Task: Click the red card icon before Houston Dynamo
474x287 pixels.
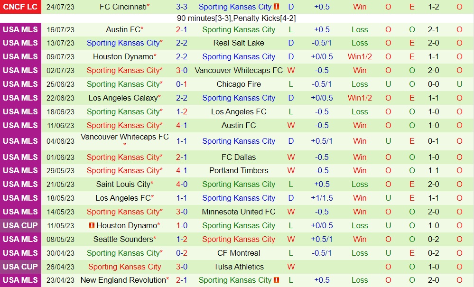Action: 92,225
